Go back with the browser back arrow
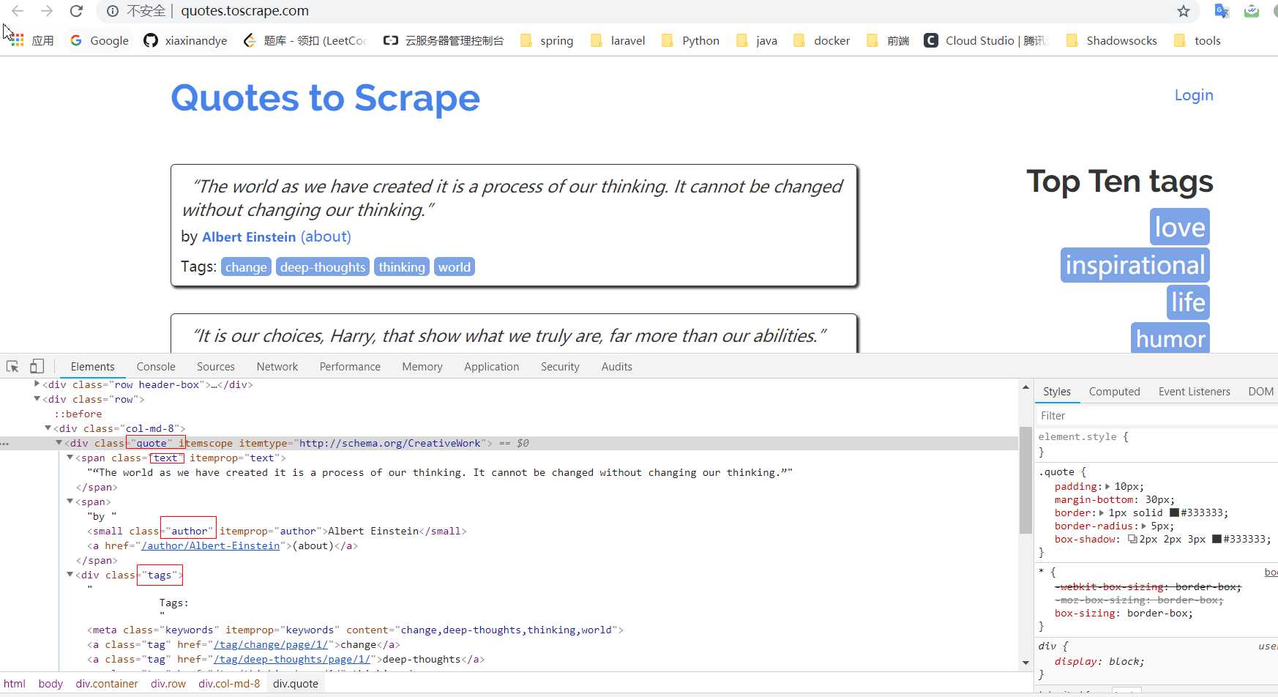This screenshot has height=697, width=1278. 18,11
